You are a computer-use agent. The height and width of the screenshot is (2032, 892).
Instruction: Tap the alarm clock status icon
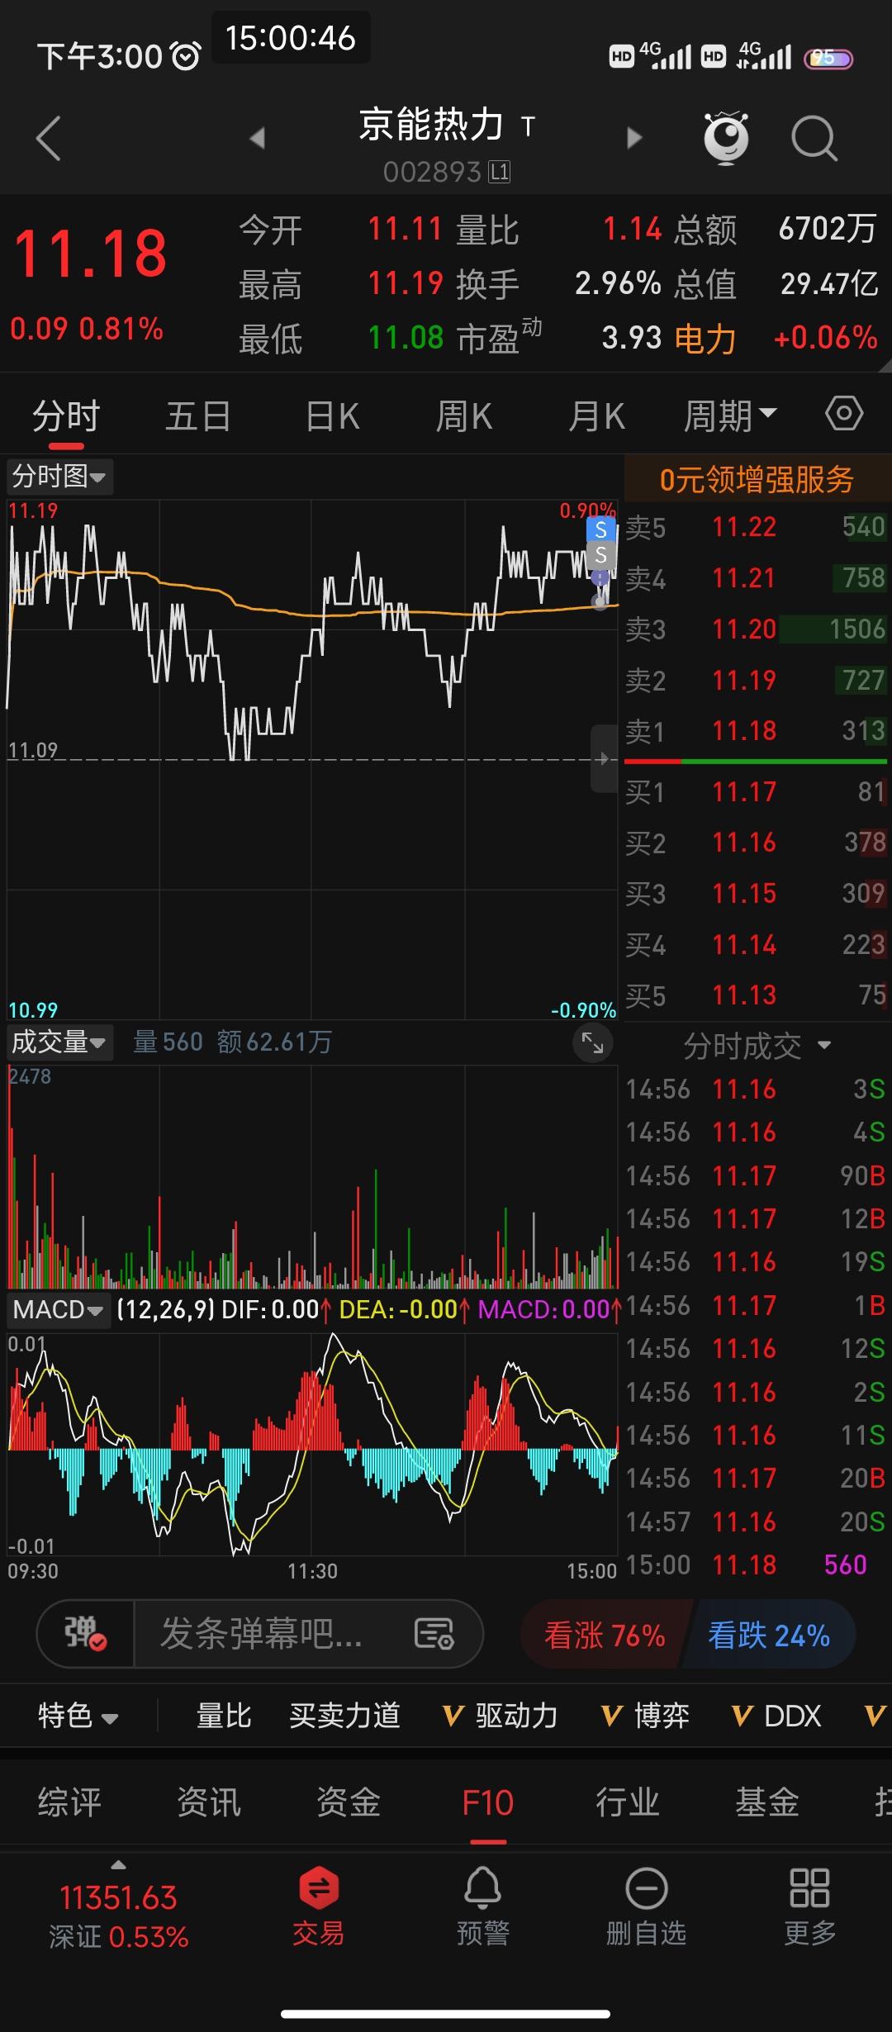tap(186, 56)
